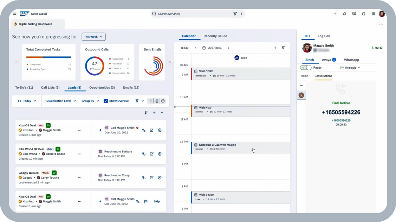Reschedule bottom Call Maggie Smith task calendar icon
Viewport: 396px width, 222px height.
[x=146, y=201]
